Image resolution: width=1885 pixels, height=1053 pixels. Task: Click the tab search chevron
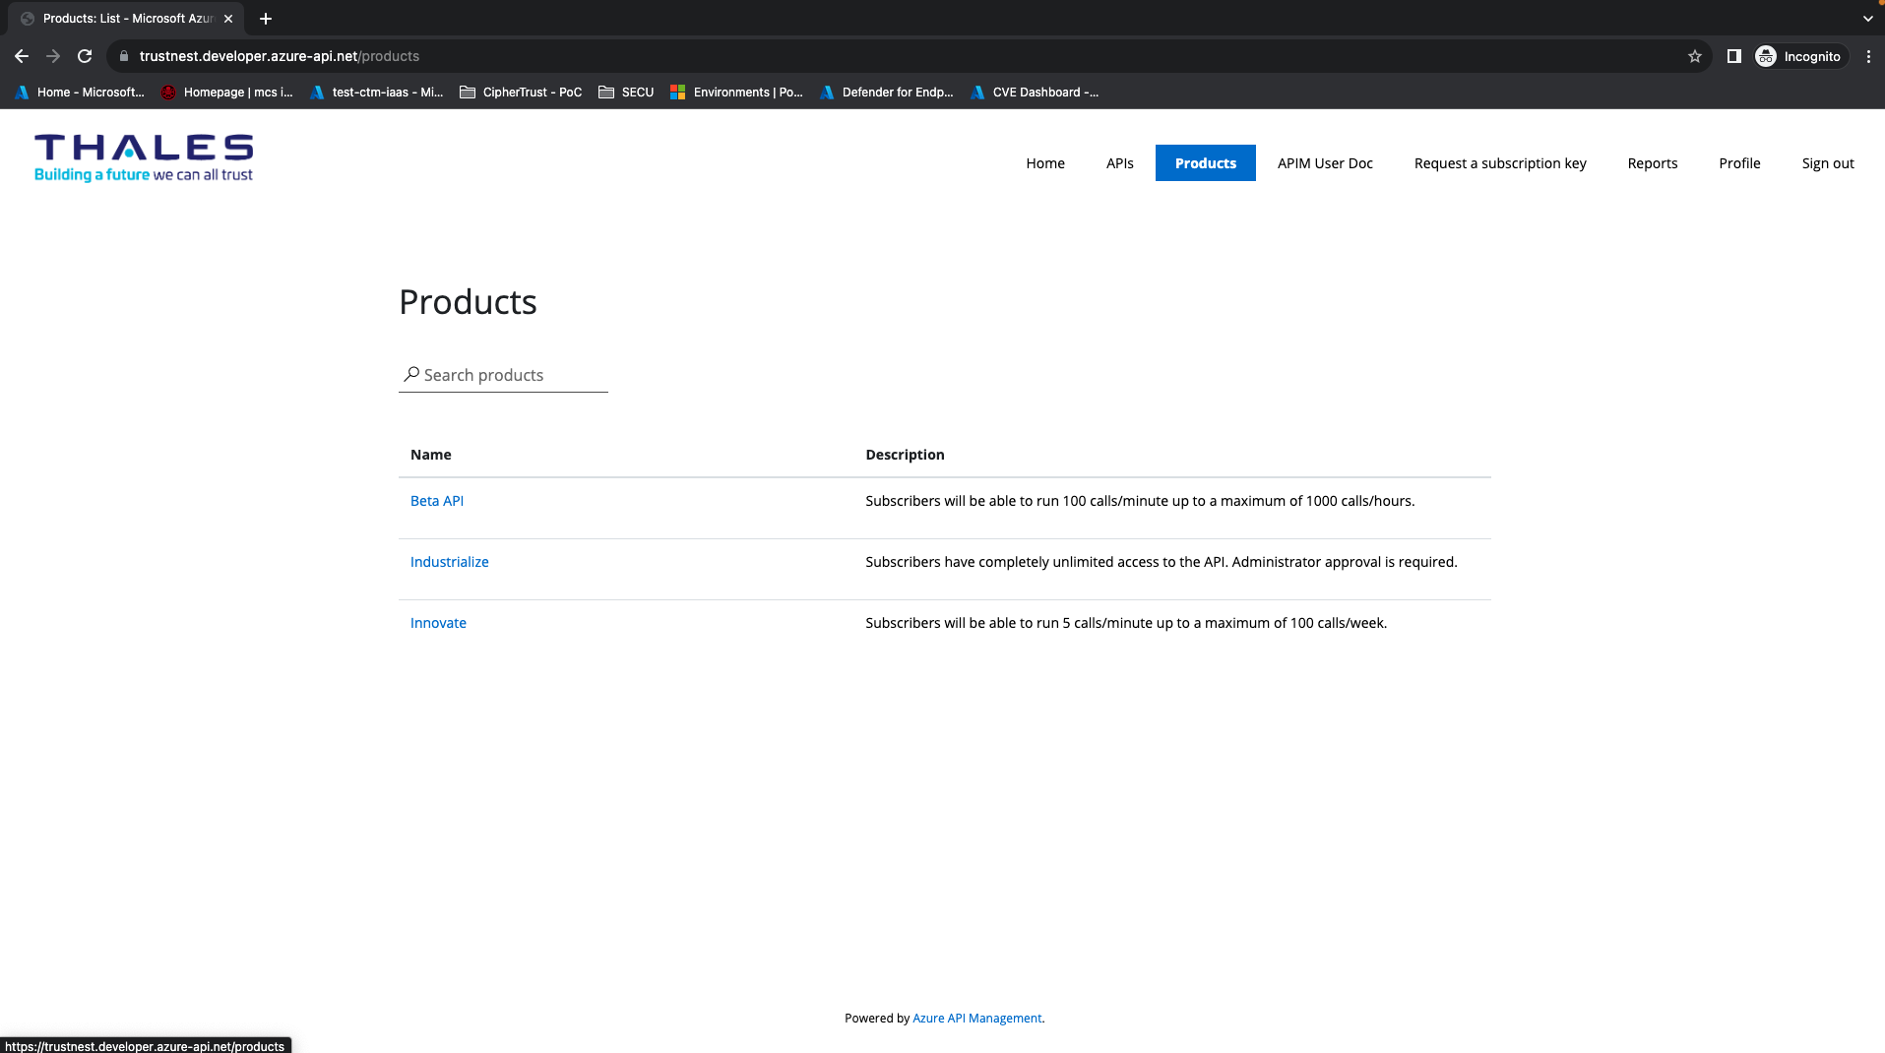(x=1868, y=19)
